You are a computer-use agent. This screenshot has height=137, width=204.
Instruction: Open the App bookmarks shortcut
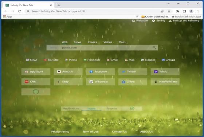7,16
